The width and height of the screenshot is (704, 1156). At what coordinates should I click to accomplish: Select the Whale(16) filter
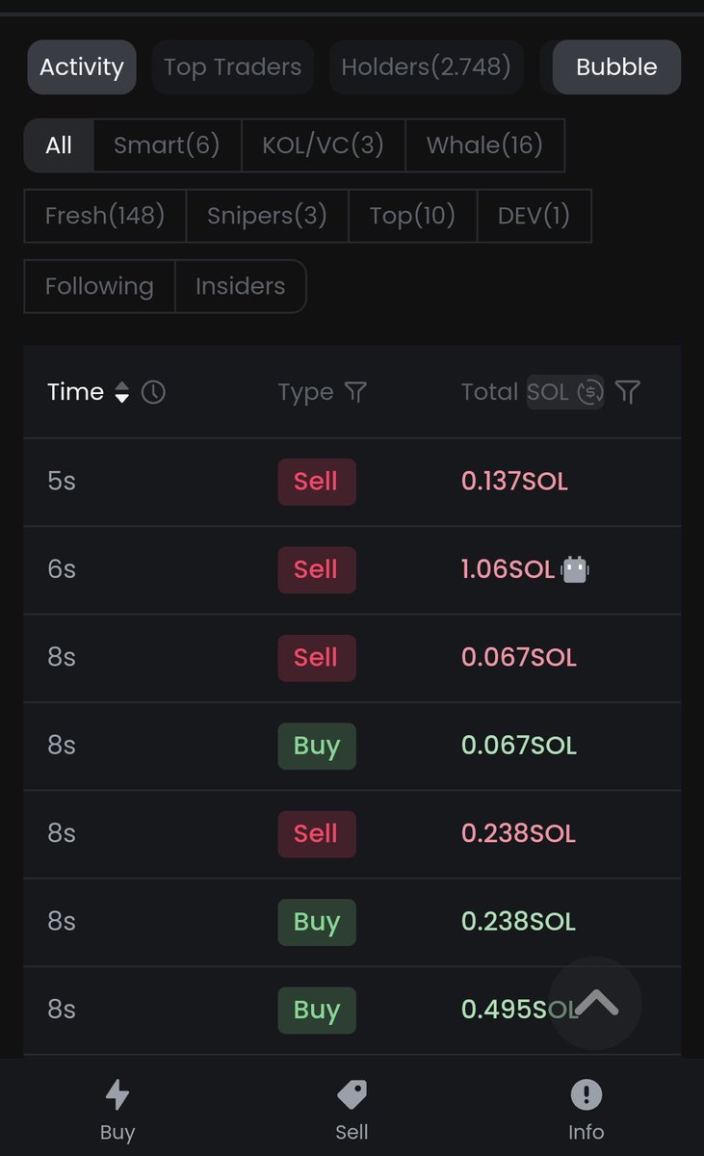[x=484, y=145]
